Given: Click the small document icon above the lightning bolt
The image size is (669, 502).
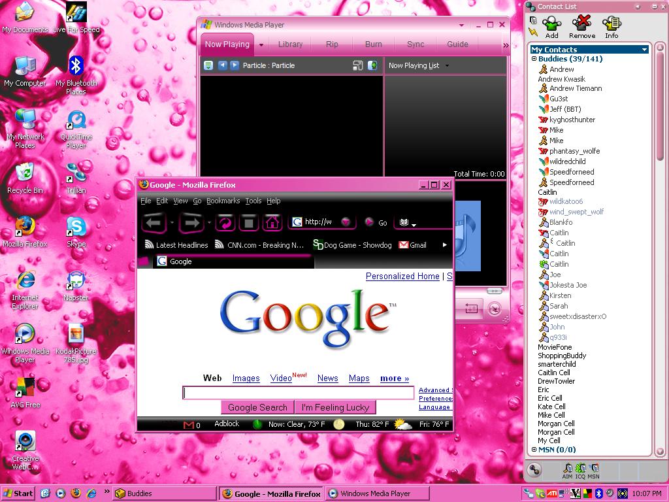Looking at the screenshot, I should click(533, 20).
